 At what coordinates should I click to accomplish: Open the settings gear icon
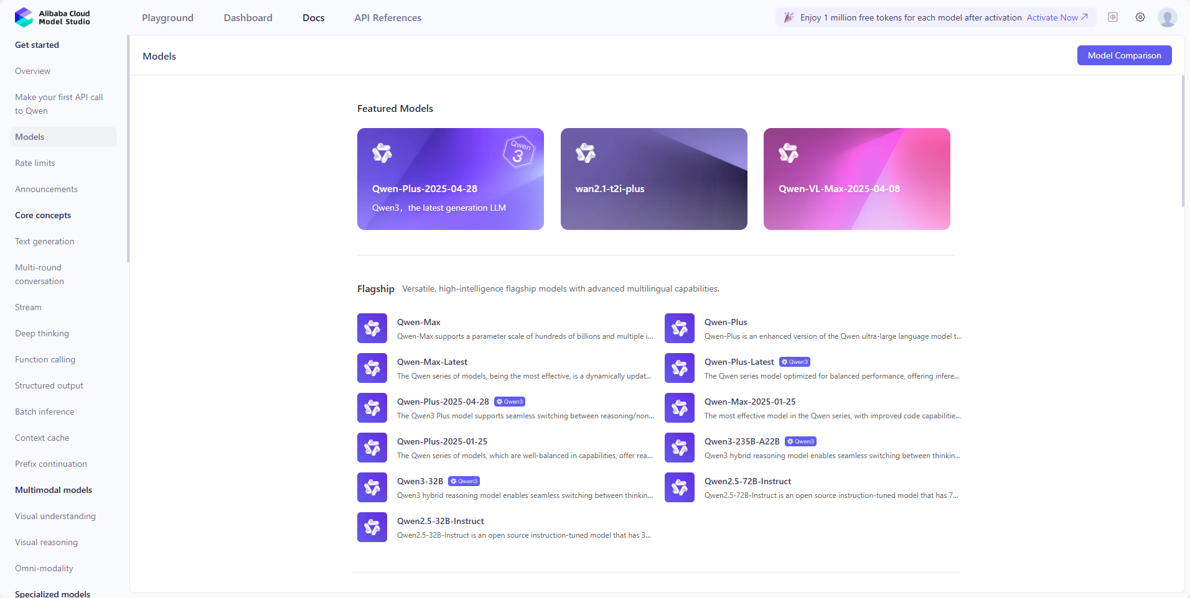[x=1140, y=17]
